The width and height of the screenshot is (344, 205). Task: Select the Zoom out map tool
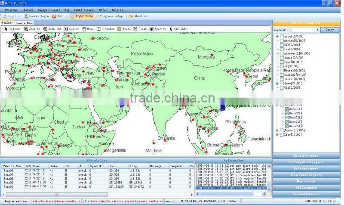(x=45, y=29)
